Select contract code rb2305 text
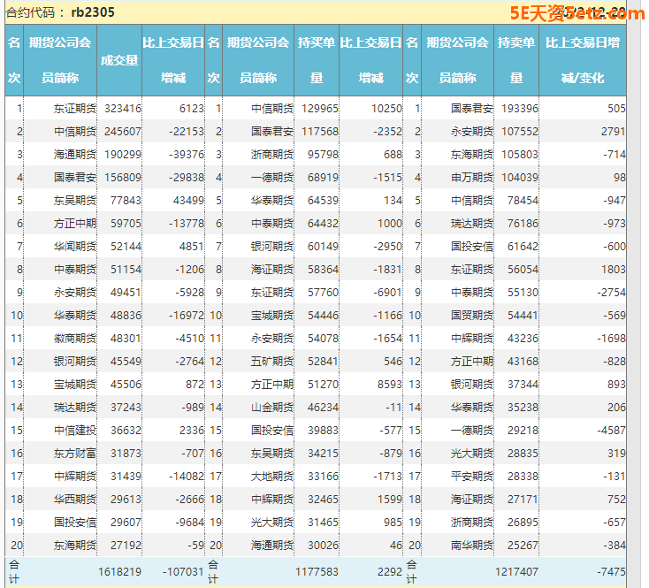 coord(93,12)
